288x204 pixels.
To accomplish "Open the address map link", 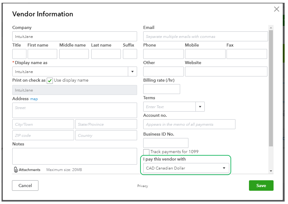I will [34, 99].
